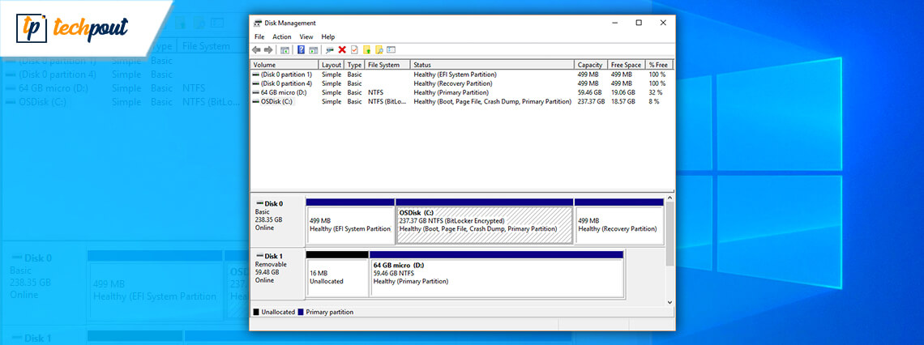Image resolution: width=924 pixels, height=345 pixels.
Task: Open the View menu
Action: [x=306, y=36]
